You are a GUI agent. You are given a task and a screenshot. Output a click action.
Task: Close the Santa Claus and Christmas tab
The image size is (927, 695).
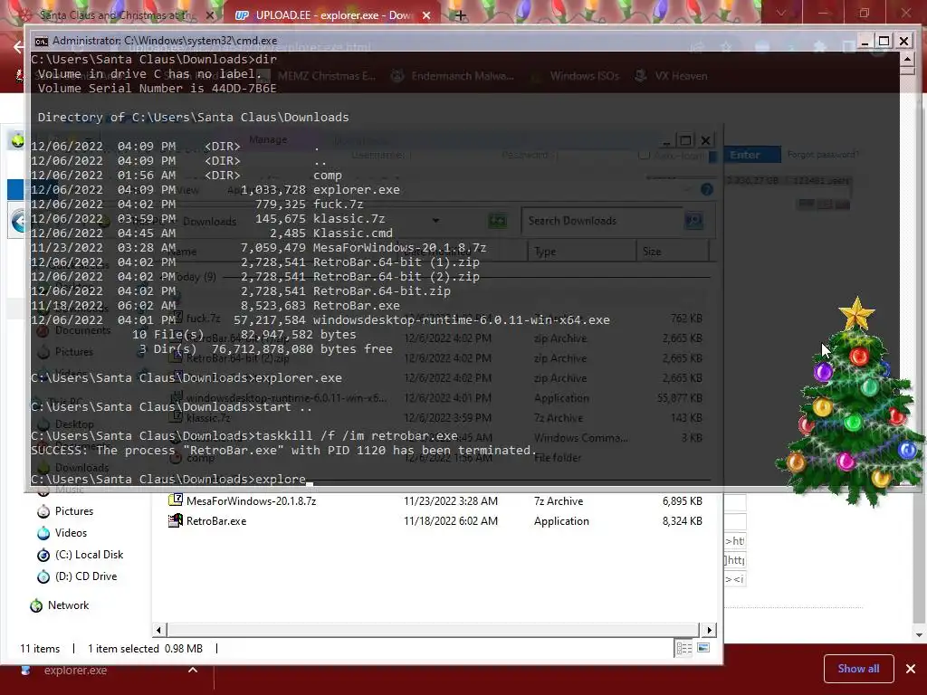coord(210,15)
